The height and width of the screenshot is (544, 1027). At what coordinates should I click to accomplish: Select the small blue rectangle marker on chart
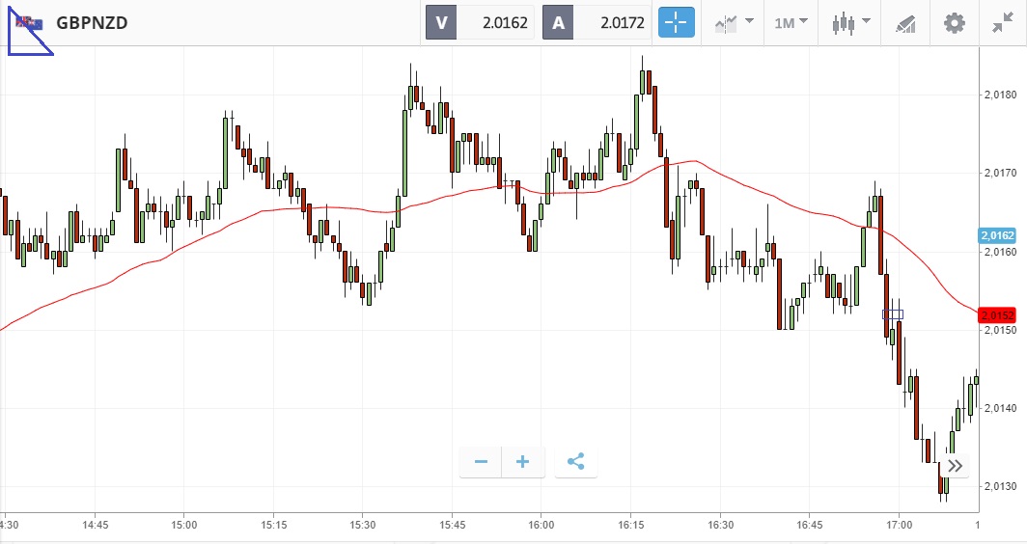coord(893,313)
